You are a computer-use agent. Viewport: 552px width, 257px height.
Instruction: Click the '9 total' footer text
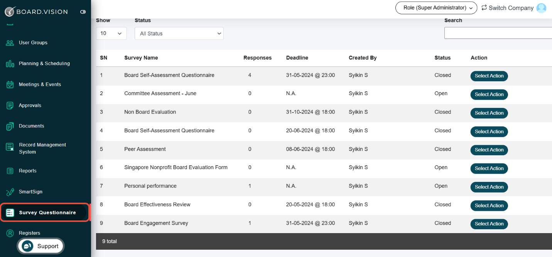110,241
